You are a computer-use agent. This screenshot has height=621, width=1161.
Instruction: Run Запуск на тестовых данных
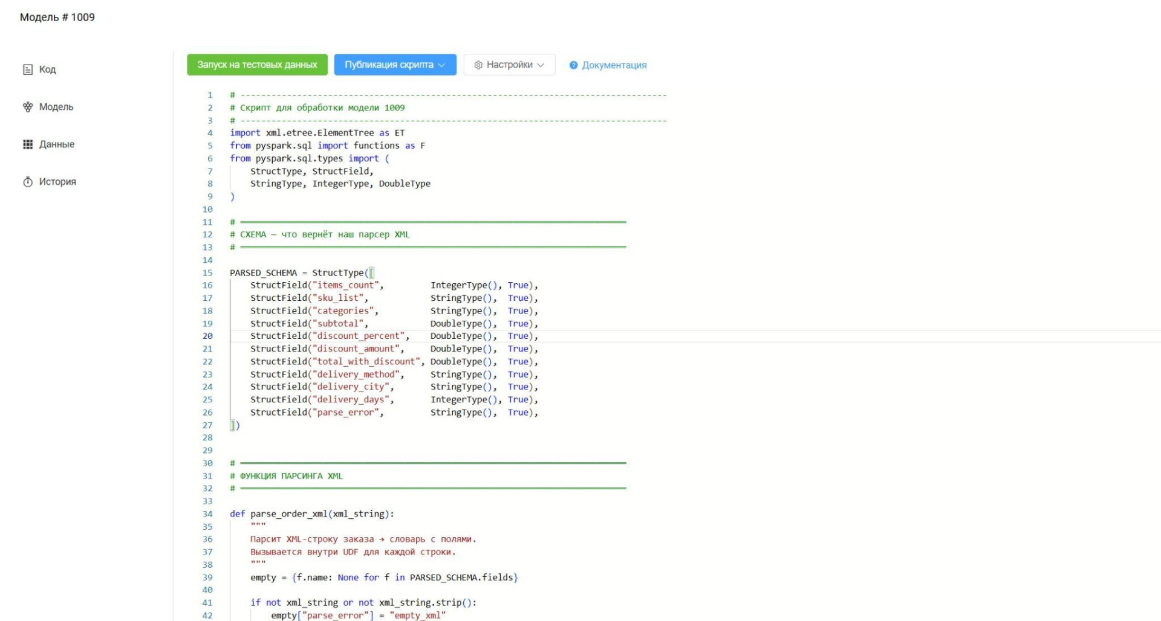click(x=257, y=65)
